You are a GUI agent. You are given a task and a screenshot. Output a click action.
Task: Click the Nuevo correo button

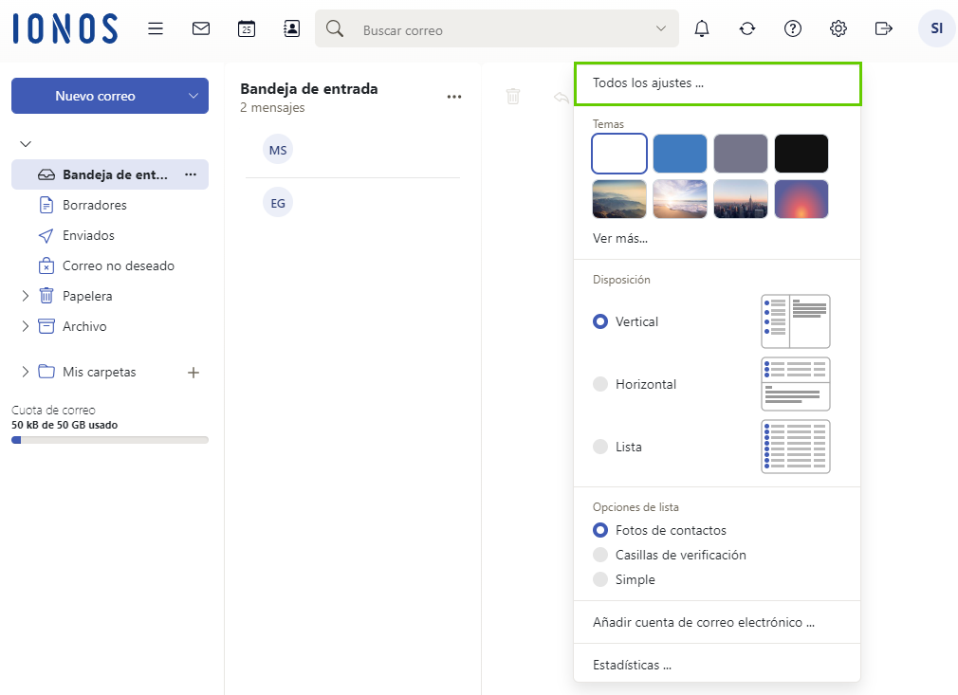click(x=95, y=96)
